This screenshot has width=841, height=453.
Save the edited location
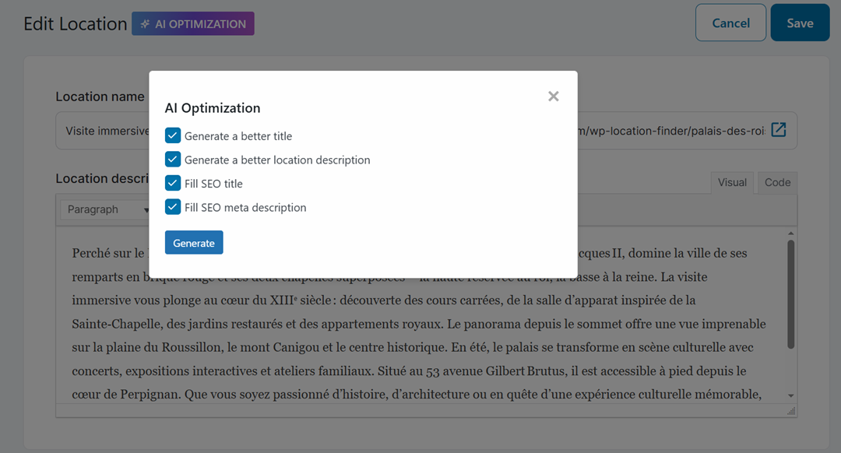coord(800,23)
